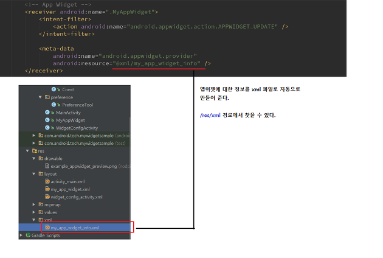Viewport: 383px width, 258px height.
Task: Click the WidgetConfigActivity class icon
Action: click(47, 128)
